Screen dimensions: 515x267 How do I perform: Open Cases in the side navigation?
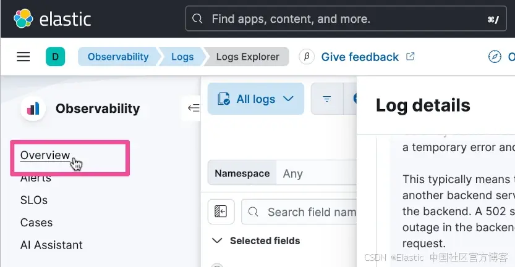click(36, 223)
